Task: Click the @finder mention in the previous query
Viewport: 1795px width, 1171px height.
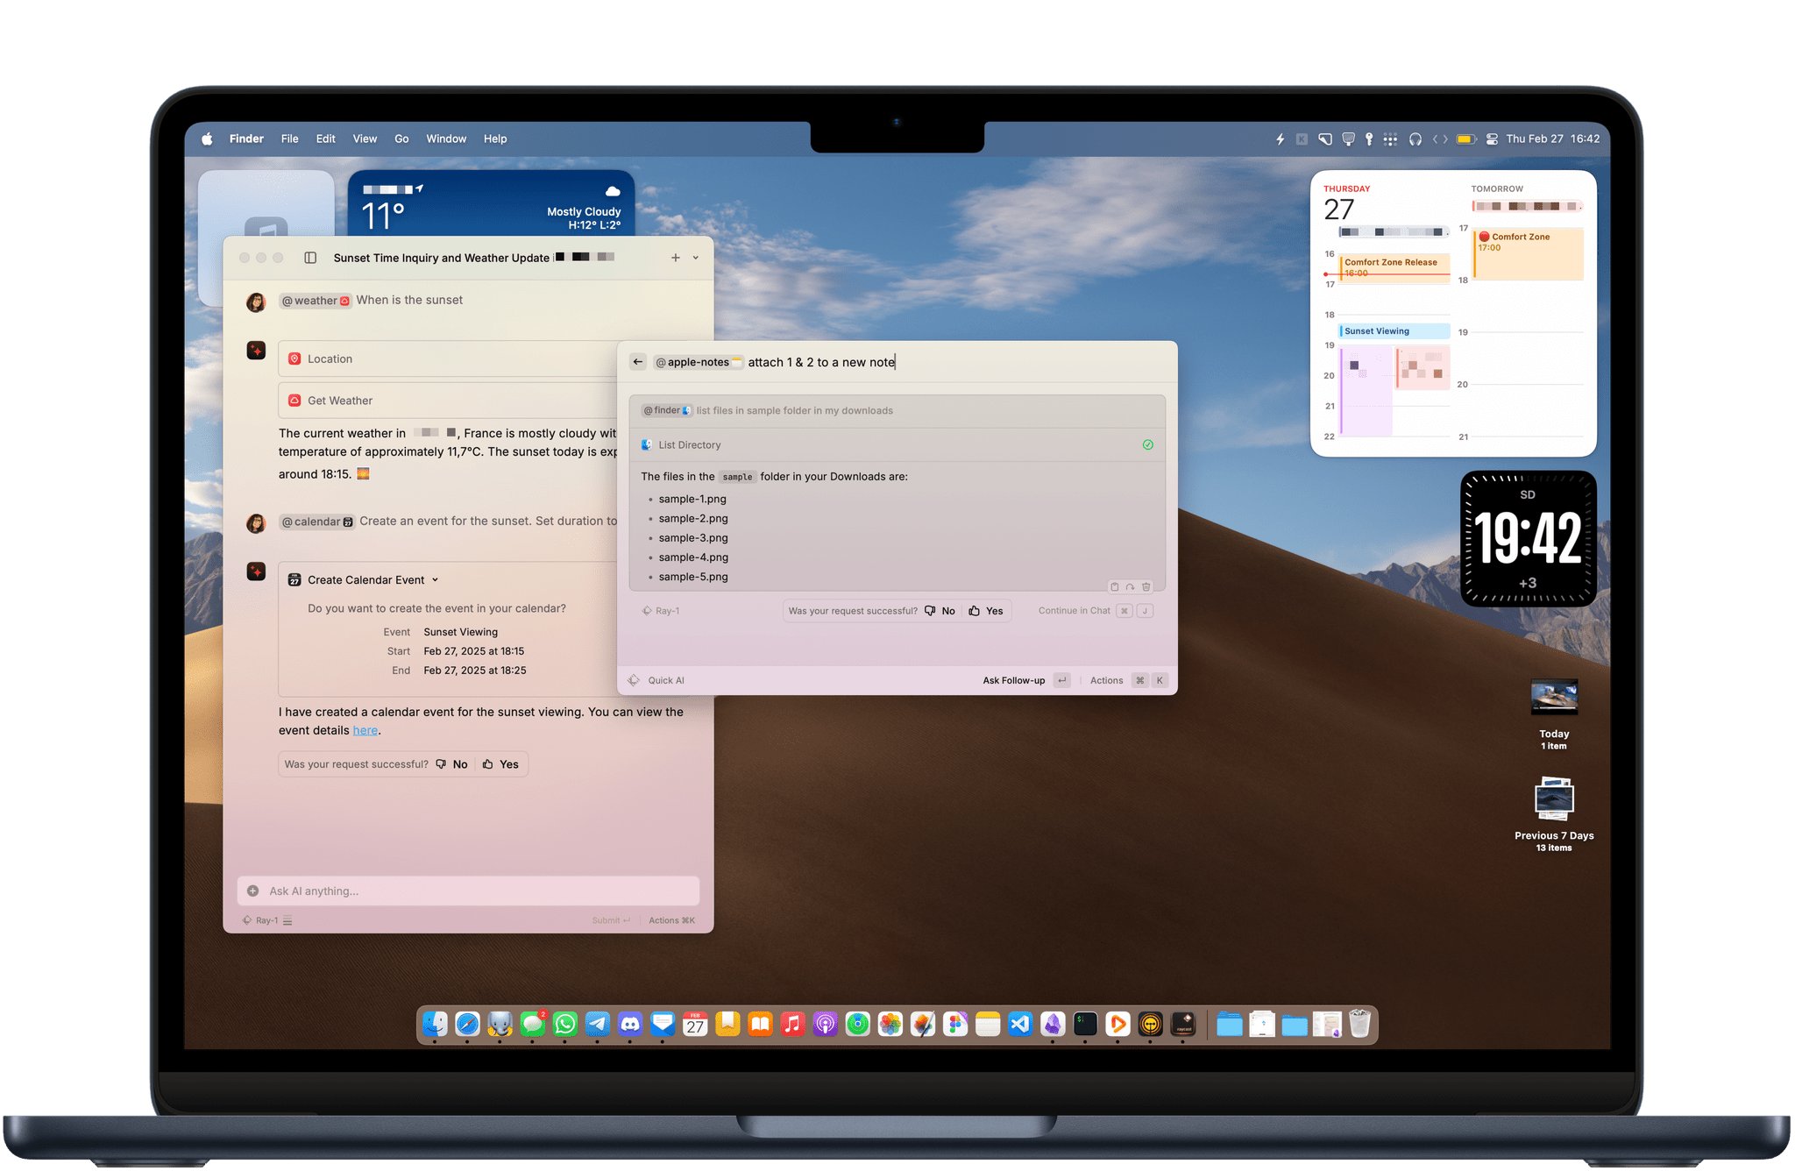Action: pos(667,410)
